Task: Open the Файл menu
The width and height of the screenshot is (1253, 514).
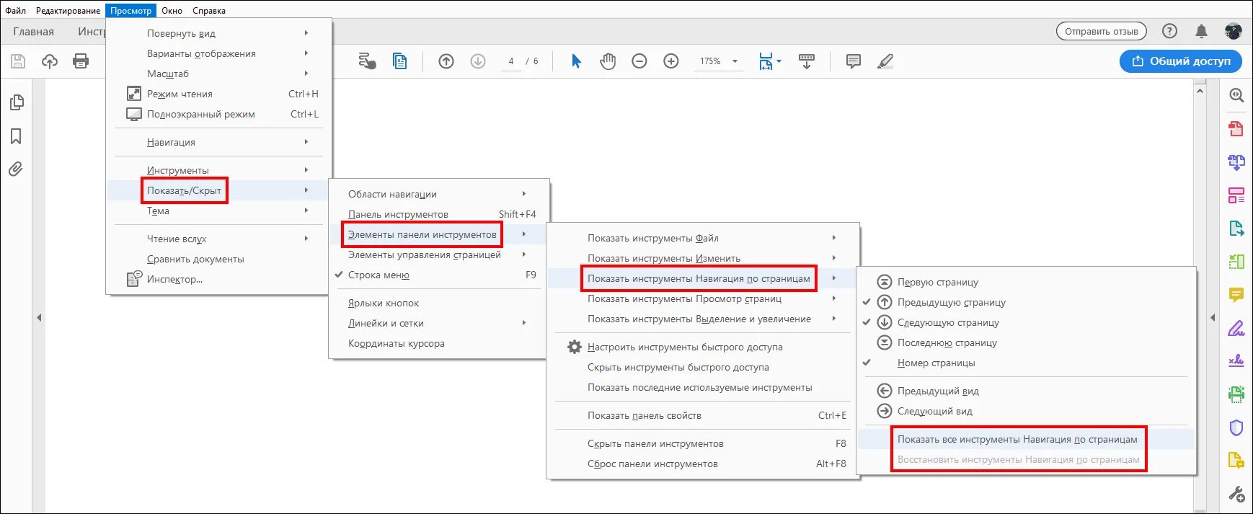Action: pos(16,11)
